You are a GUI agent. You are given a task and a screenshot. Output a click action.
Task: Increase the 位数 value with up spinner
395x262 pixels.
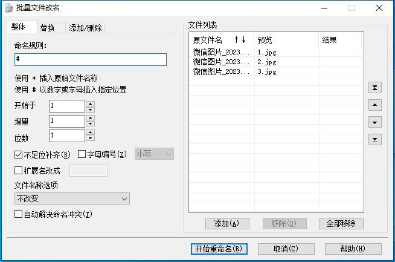[x=91, y=133]
